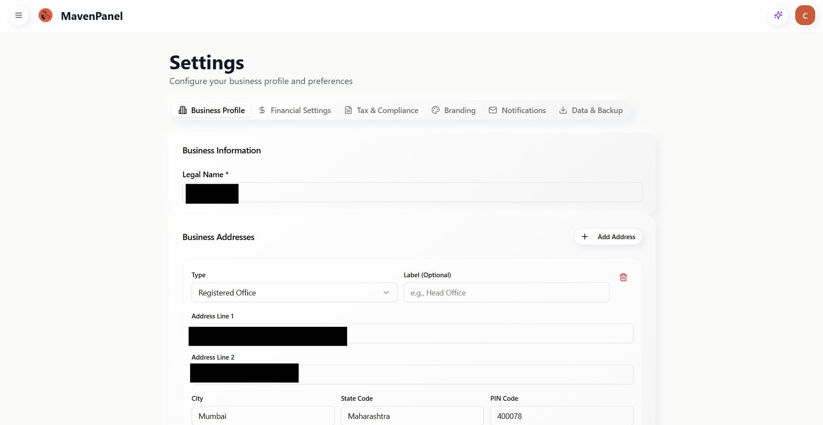This screenshot has height=425, width=823.
Task: Open the user avatar C menu
Action: tap(805, 16)
